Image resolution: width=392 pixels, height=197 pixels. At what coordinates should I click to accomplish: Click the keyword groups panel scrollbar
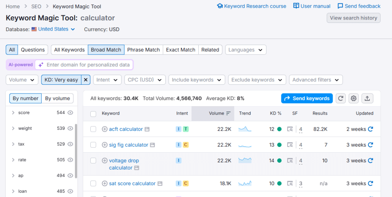pyautogui.click(x=76, y=151)
